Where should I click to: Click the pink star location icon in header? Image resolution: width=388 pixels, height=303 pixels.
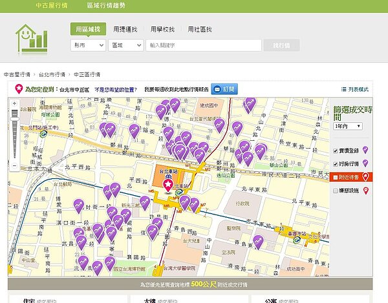pyautogui.click(x=19, y=89)
